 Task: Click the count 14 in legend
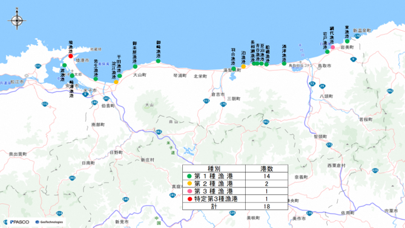click(266, 176)
